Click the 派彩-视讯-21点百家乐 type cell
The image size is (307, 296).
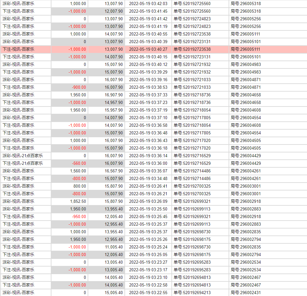(x=23, y=156)
